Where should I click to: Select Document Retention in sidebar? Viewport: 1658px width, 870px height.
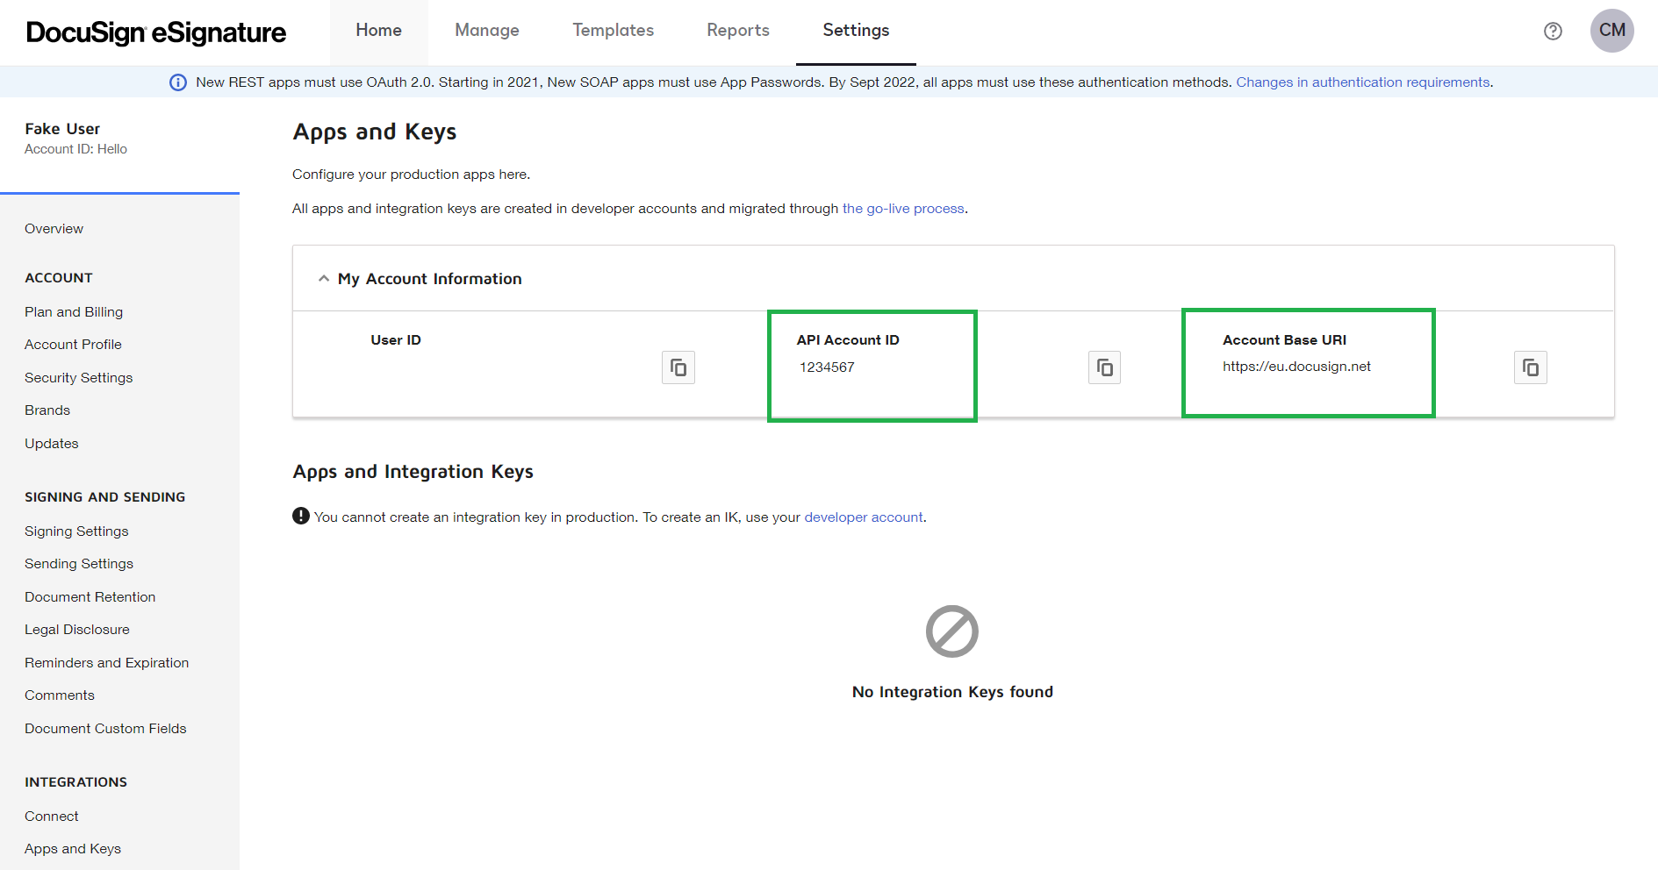pos(90,597)
